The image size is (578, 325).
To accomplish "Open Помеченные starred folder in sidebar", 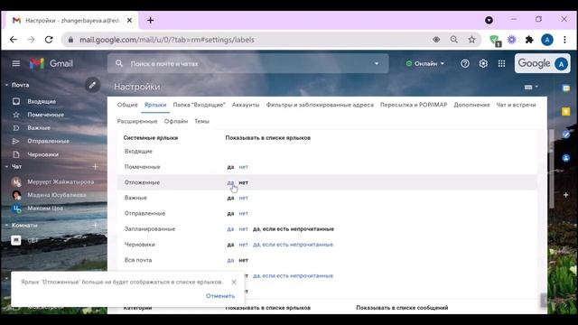I will coord(45,115).
